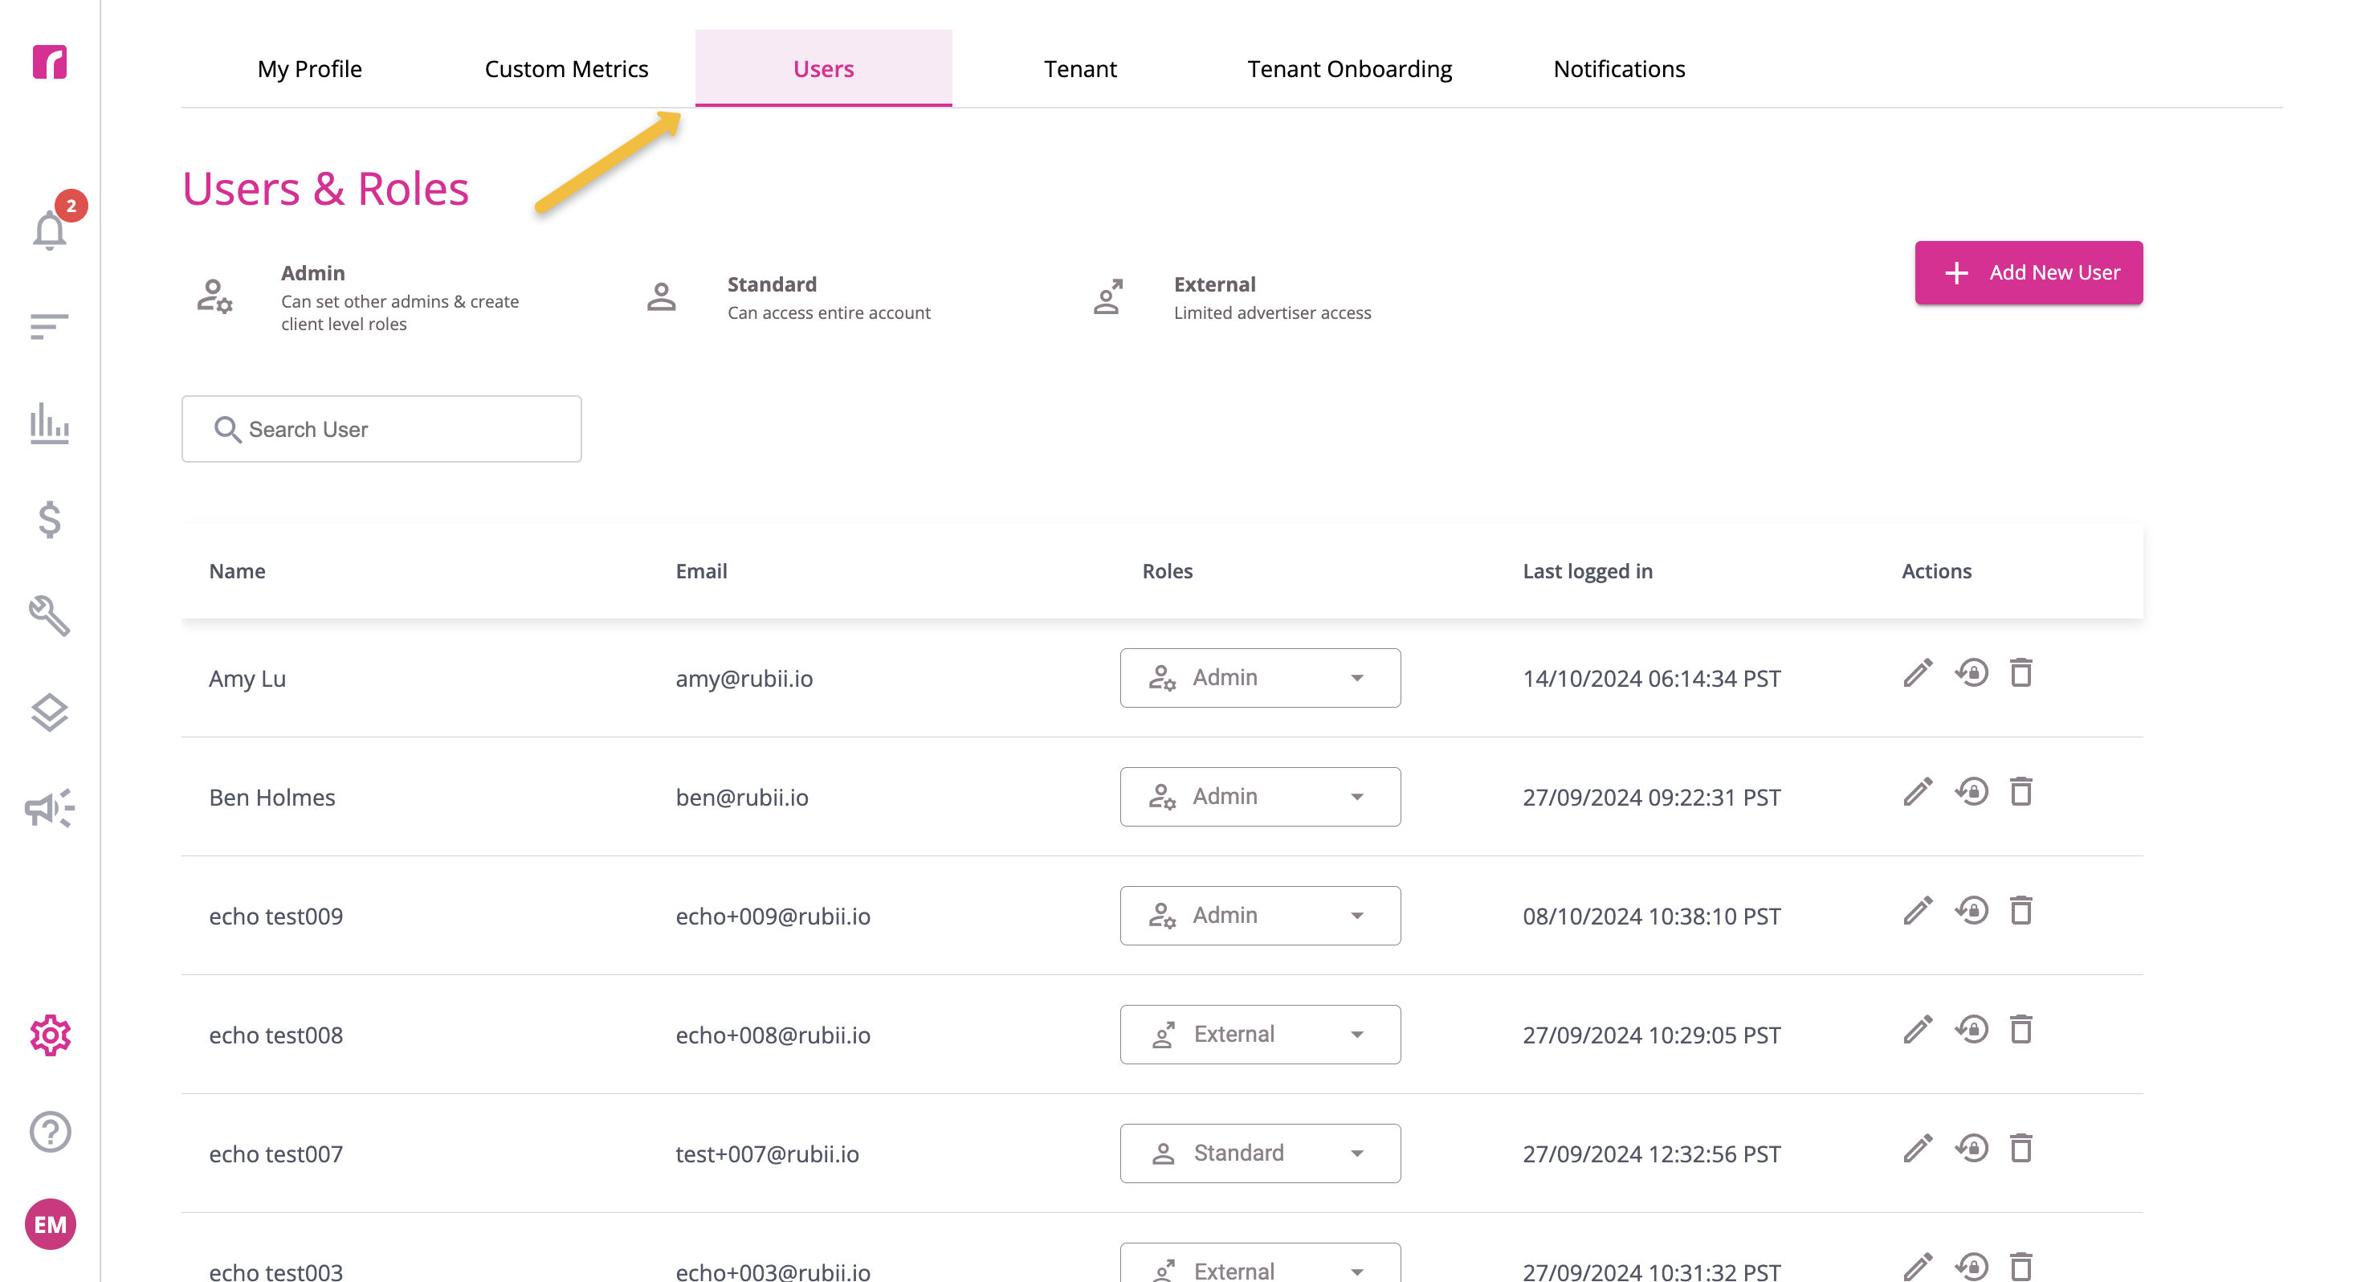The width and height of the screenshot is (2361, 1282).
Task: Switch to the Tenant Onboarding tab
Action: click(1349, 69)
